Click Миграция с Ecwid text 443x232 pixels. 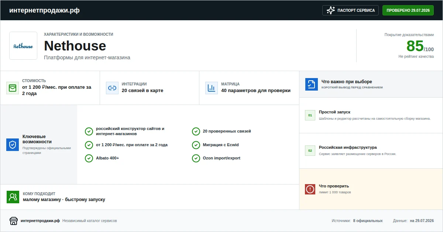coord(221,145)
